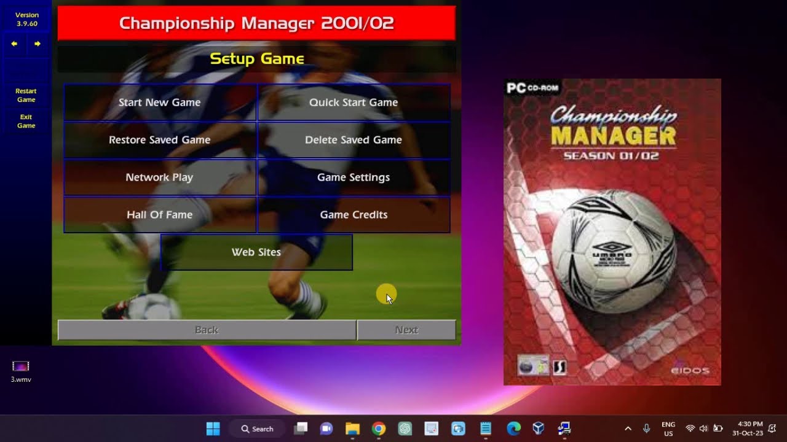Viewport: 787px width, 442px height.
Task: Select the 3.wmv desktop file
Action: pyautogui.click(x=21, y=371)
